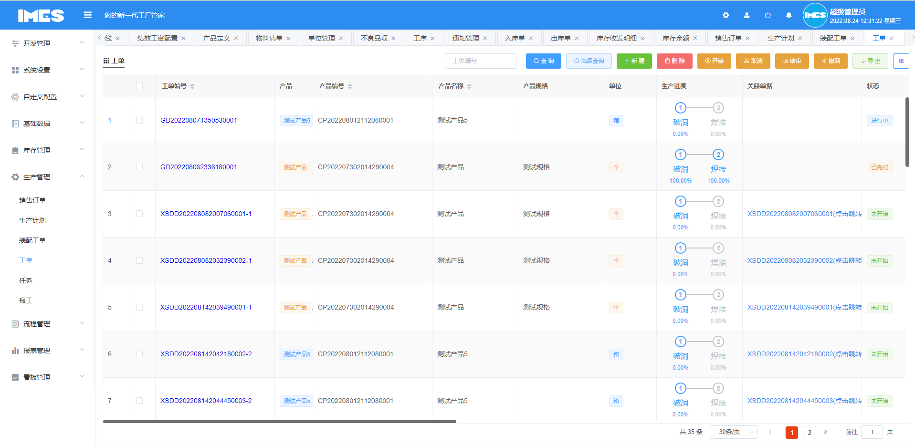Open 销售订单 in sidebar
This screenshot has height=445, width=915.
tap(32, 200)
